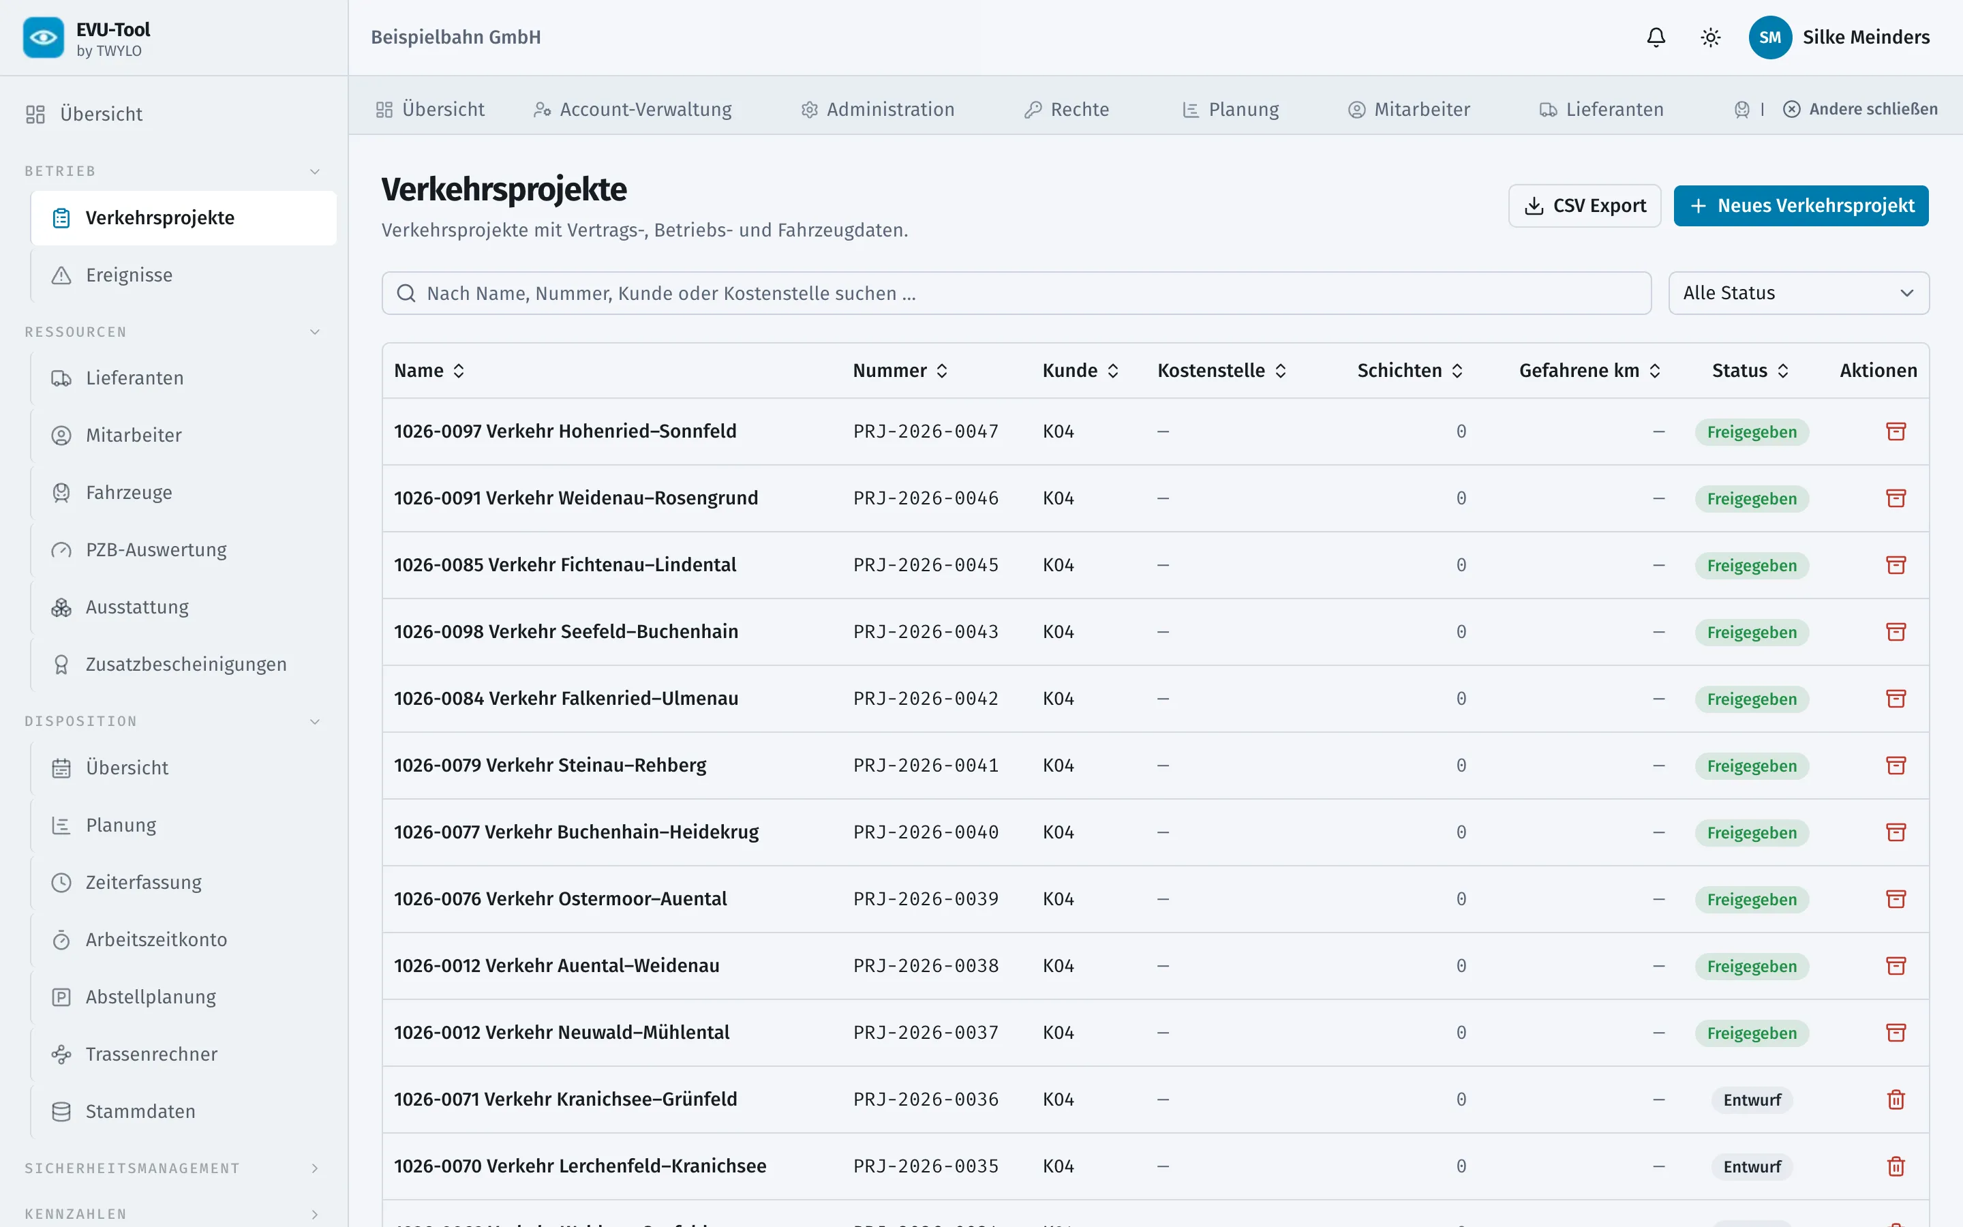Select Verkehrsprojekte in the sidebar
Screen dimensions: 1963x1227
(183, 217)
